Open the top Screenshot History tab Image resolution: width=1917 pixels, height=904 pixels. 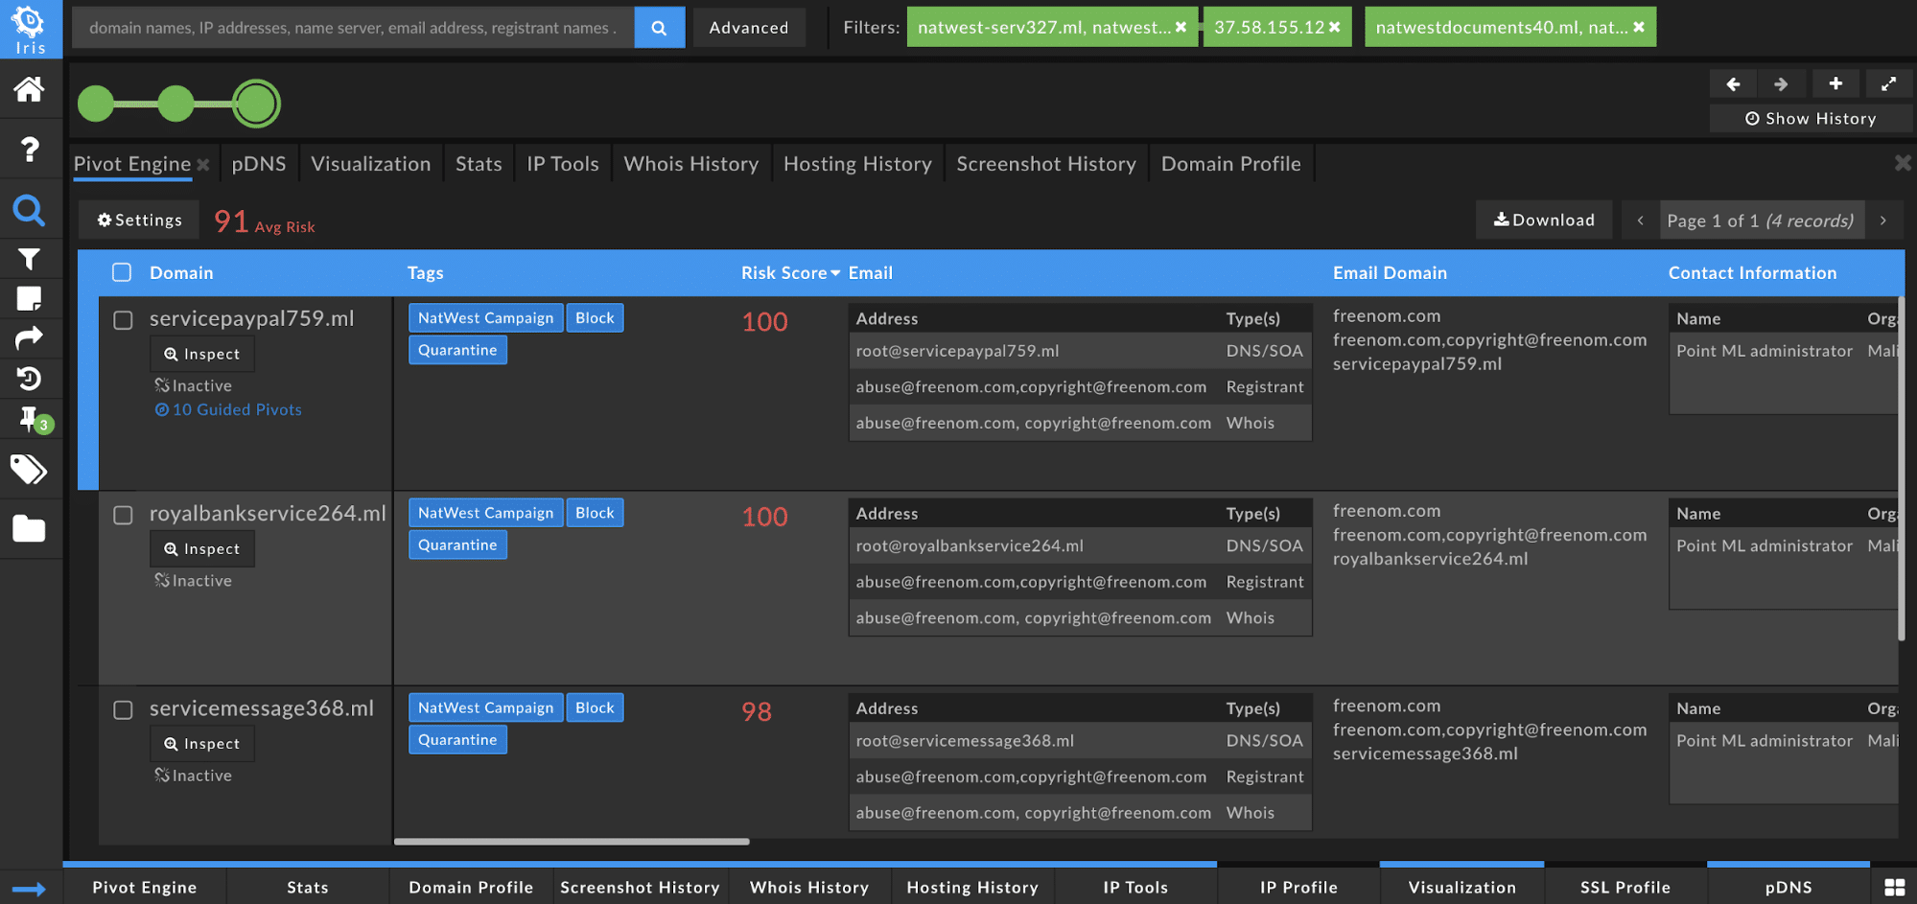pyautogui.click(x=1046, y=164)
